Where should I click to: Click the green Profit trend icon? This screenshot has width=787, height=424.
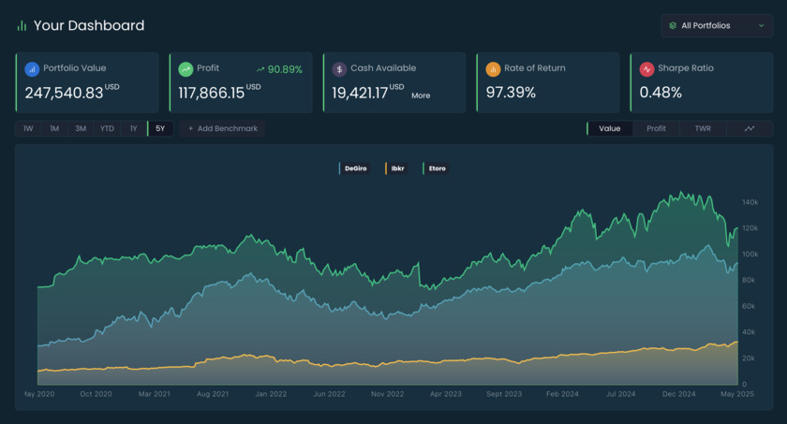pyautogui.click(x=186, y=68)
